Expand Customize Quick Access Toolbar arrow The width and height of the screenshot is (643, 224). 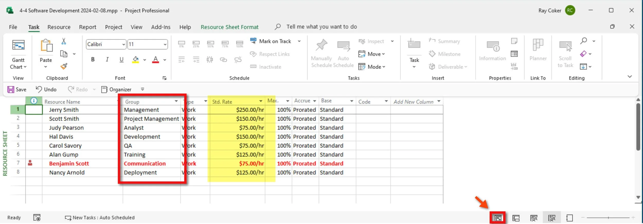coord(142,89)
